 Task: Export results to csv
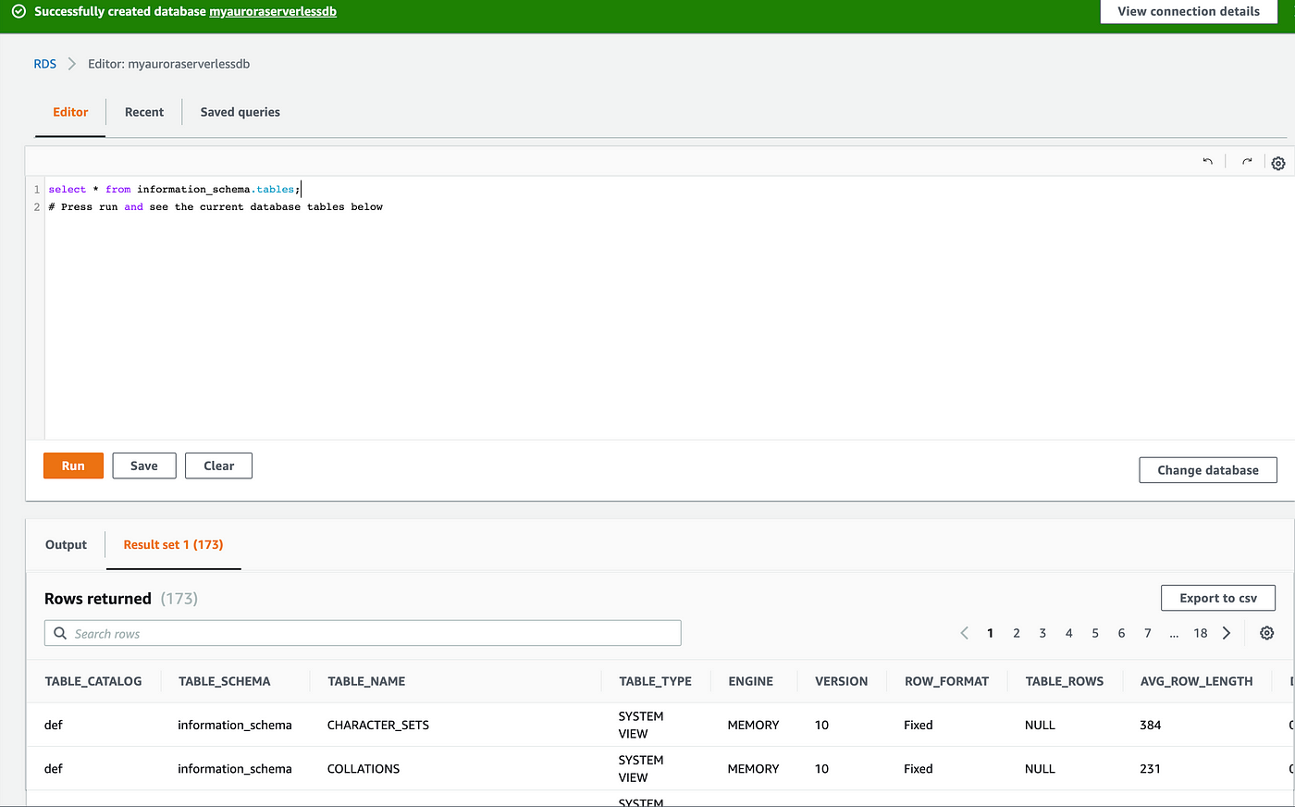pyautogui.click(x=1218, y=598)
